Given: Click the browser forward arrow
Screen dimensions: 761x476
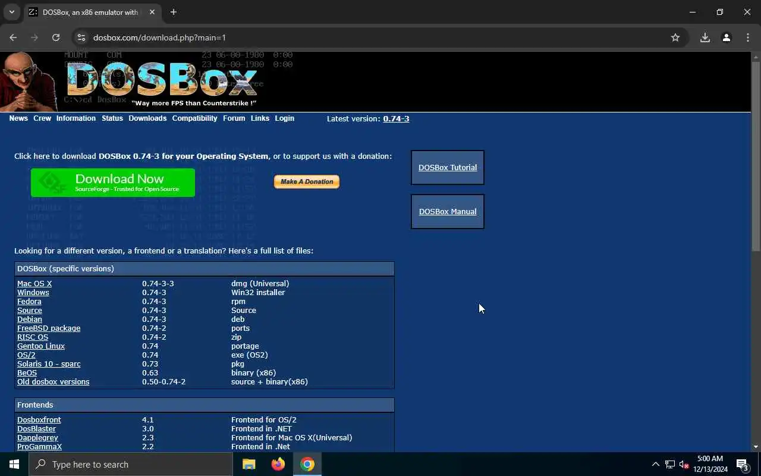Looking at the screenshot, I should pyautogui.click(x=34, y=37).
